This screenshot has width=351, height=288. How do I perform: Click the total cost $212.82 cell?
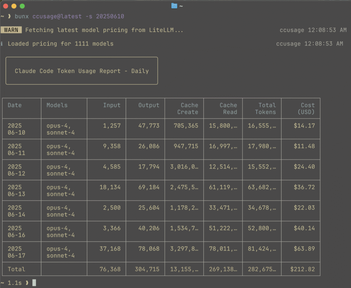click(302, 269)
